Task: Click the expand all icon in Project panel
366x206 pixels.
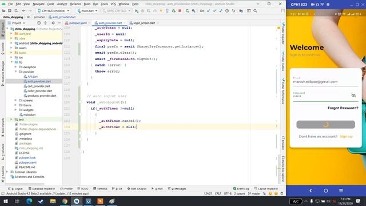Action: 45,23
